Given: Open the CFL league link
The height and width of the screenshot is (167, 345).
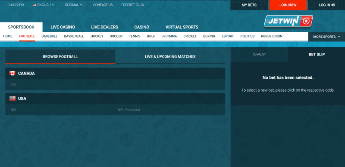Looking at the screenshot, I should point(14,85).
